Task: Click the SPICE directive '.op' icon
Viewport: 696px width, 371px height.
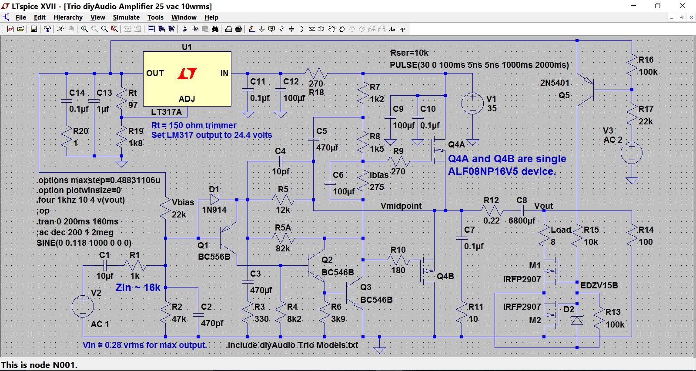Action: click(402, 29)
